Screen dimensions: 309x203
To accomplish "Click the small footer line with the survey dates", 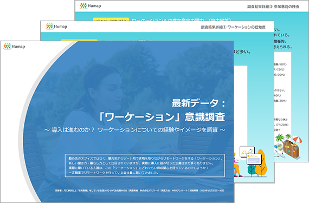I will [x=140, y=191].
